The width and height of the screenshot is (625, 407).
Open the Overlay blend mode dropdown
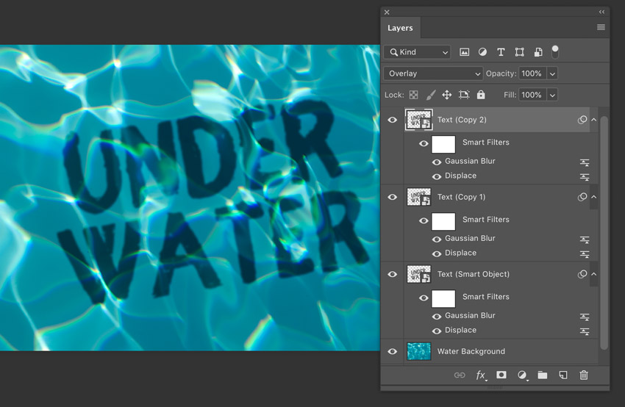point(433,73)
